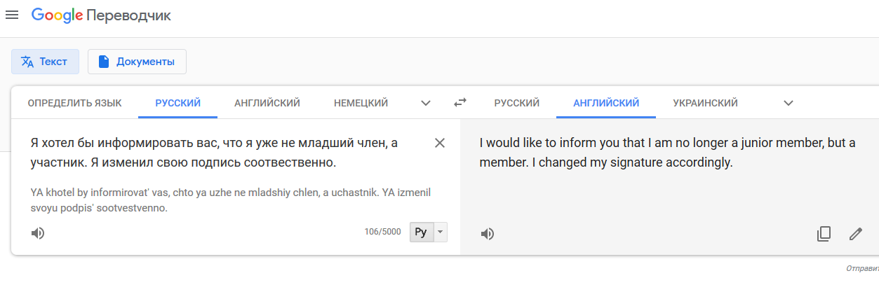Expand more target languages list
The height and width of the screenshot is (285, 879).
tap(789, 103)
